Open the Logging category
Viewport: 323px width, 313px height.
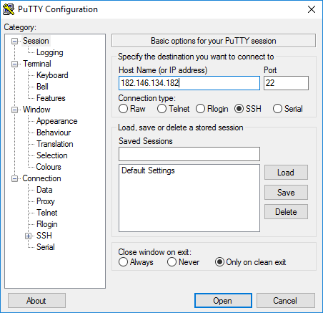(50, 52)
